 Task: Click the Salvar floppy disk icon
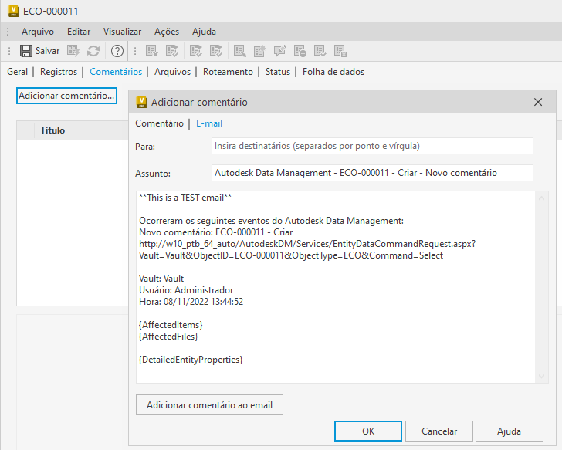(x=25, y=51)
